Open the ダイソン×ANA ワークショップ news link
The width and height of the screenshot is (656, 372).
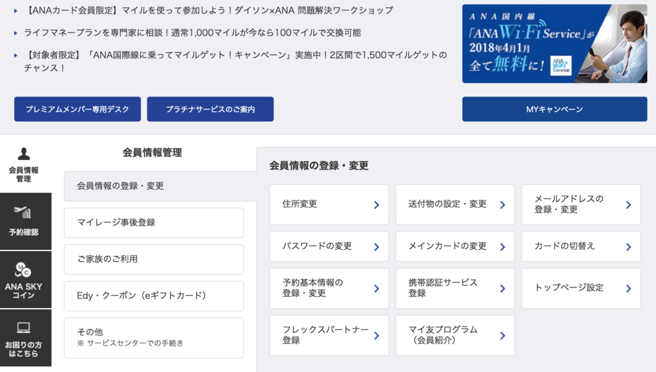[209, 10]
